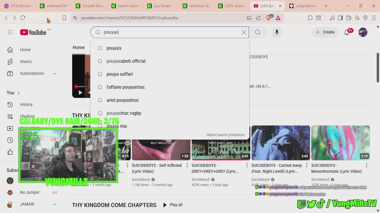This screenshot has width=380, height=213.
Task: View site information icon in address bar
Action: [x=75, y=18]
